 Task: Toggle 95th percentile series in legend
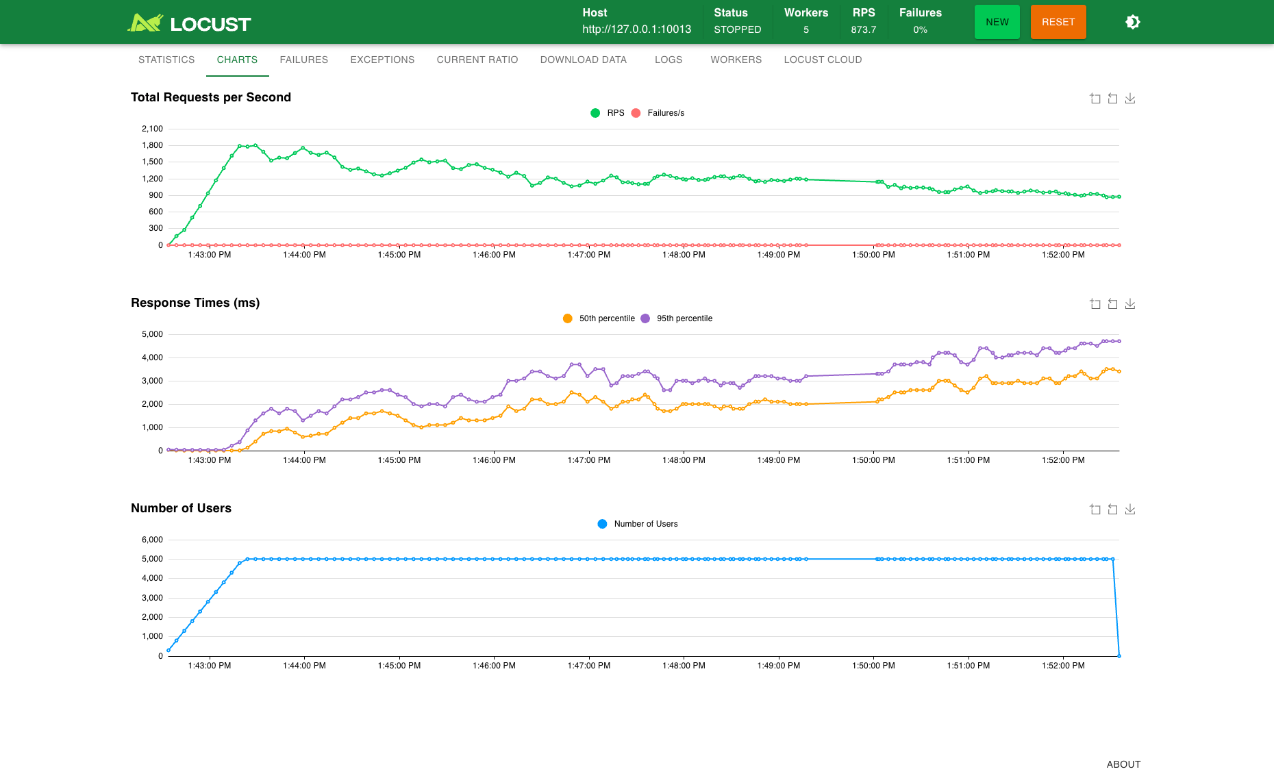[677, 318]
